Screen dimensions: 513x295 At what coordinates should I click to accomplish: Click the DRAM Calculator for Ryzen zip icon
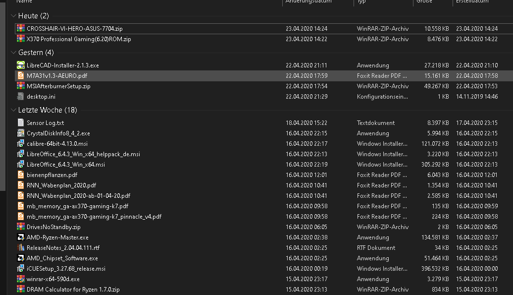pos(21,290)
